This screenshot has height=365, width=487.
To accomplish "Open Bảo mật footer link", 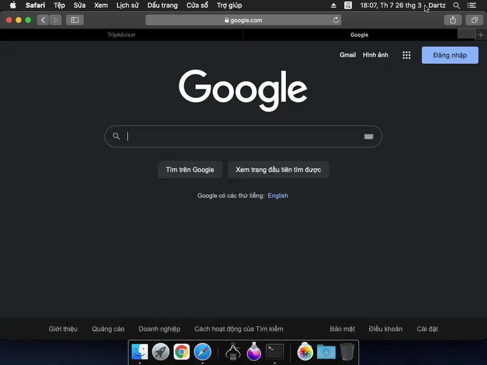I will [342, 329].
